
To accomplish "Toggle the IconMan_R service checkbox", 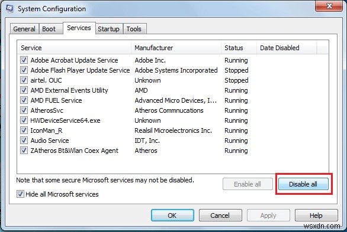I will pos(24,130).
